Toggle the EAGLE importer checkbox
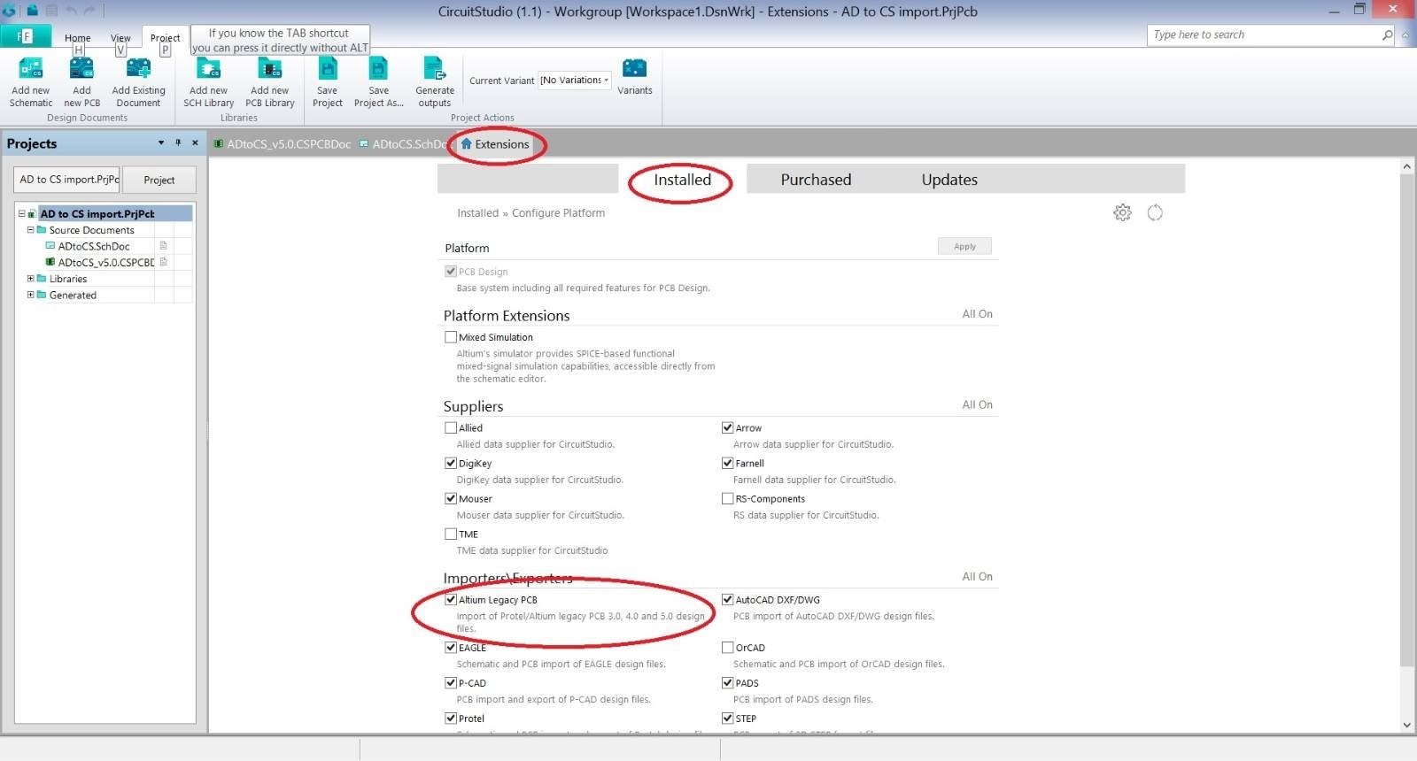The width and height of the screenshot is (1417, 761). 451,647
